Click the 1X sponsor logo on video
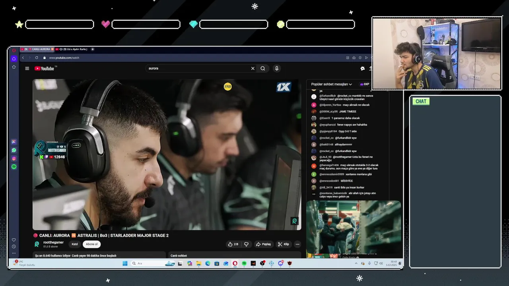Screen dimensions: 509x286 click(x=284, y=87)
